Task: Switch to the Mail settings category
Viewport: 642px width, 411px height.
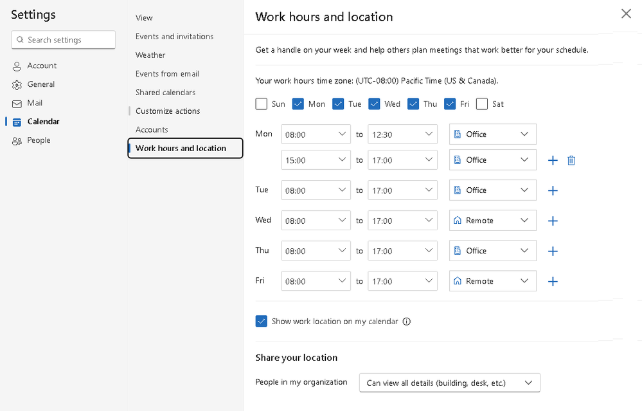Action: (35, 103)
